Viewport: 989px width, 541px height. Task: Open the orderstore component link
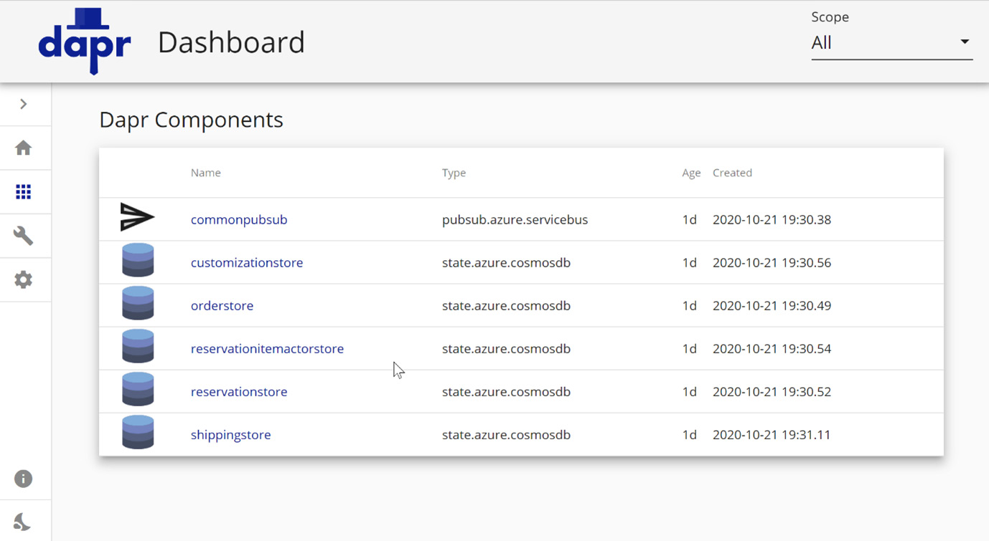222,305
